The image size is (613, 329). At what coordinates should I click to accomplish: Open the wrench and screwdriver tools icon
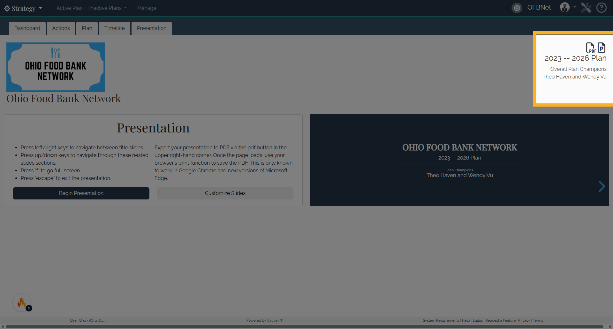click(x=586, y=7)
